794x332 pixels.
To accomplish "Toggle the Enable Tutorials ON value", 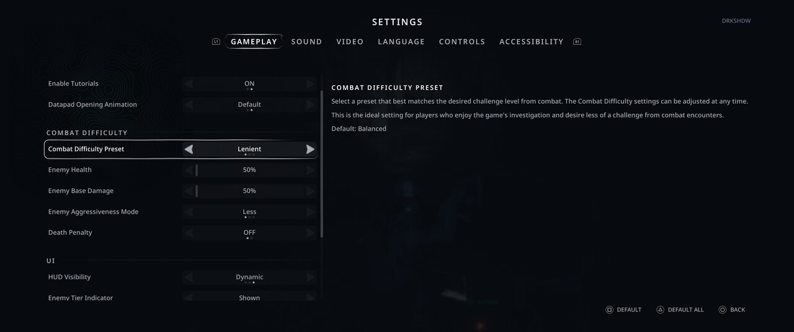I will (x=249, y=84).
